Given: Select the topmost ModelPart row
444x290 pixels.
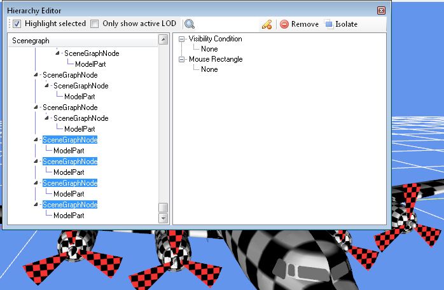Looking at the screenshot, I should coord(90,64).
